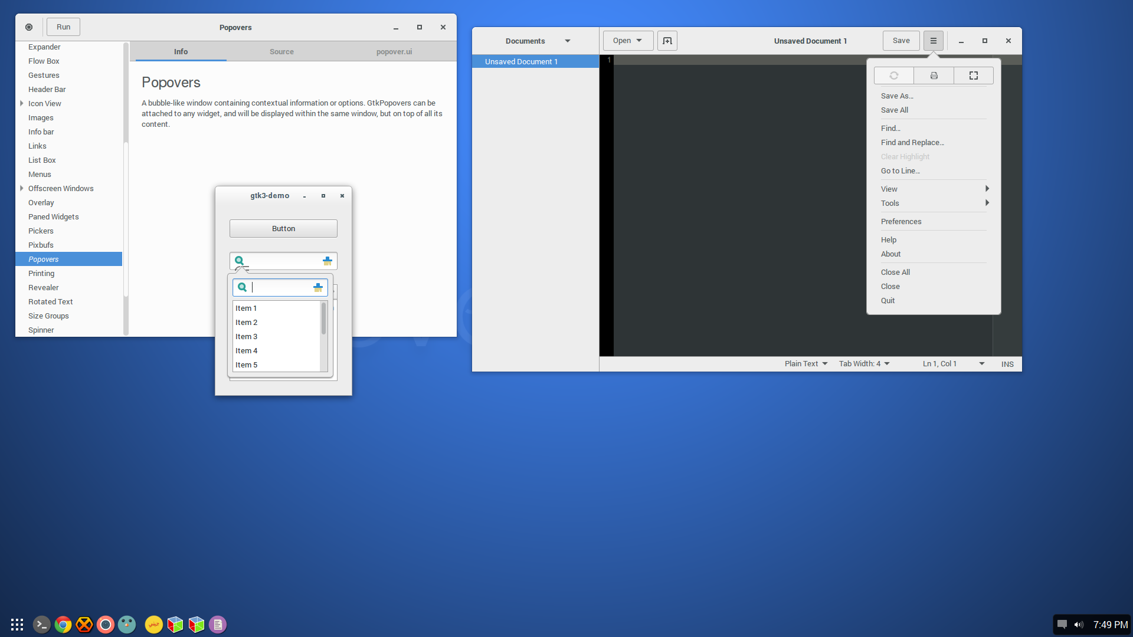
Task: Click the yellow Arabic-text taskbar icon
Action: tap(153, 625)
